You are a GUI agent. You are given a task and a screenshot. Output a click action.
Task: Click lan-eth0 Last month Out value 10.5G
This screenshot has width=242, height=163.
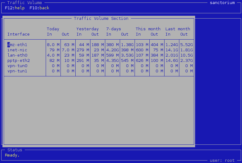click(186, 55)
